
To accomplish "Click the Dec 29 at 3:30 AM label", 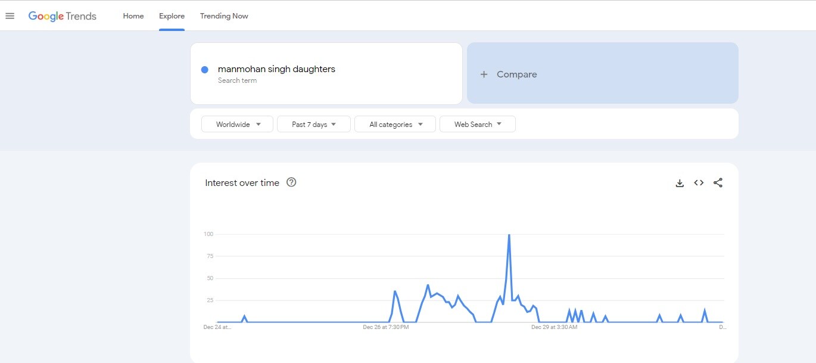I will (x=555, y=327).
